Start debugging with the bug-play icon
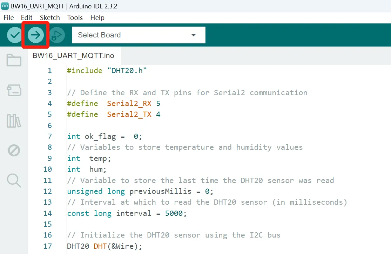 pyautogui.click(x=57, y=35)
